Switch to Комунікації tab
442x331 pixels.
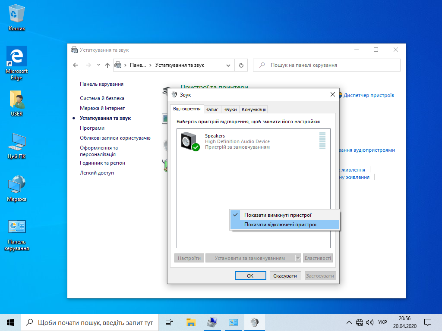[254, 109]
